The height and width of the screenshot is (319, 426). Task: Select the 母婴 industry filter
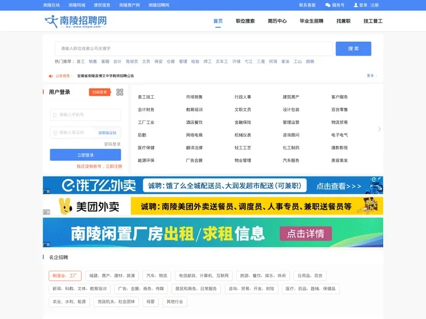(x=150, y=302)
